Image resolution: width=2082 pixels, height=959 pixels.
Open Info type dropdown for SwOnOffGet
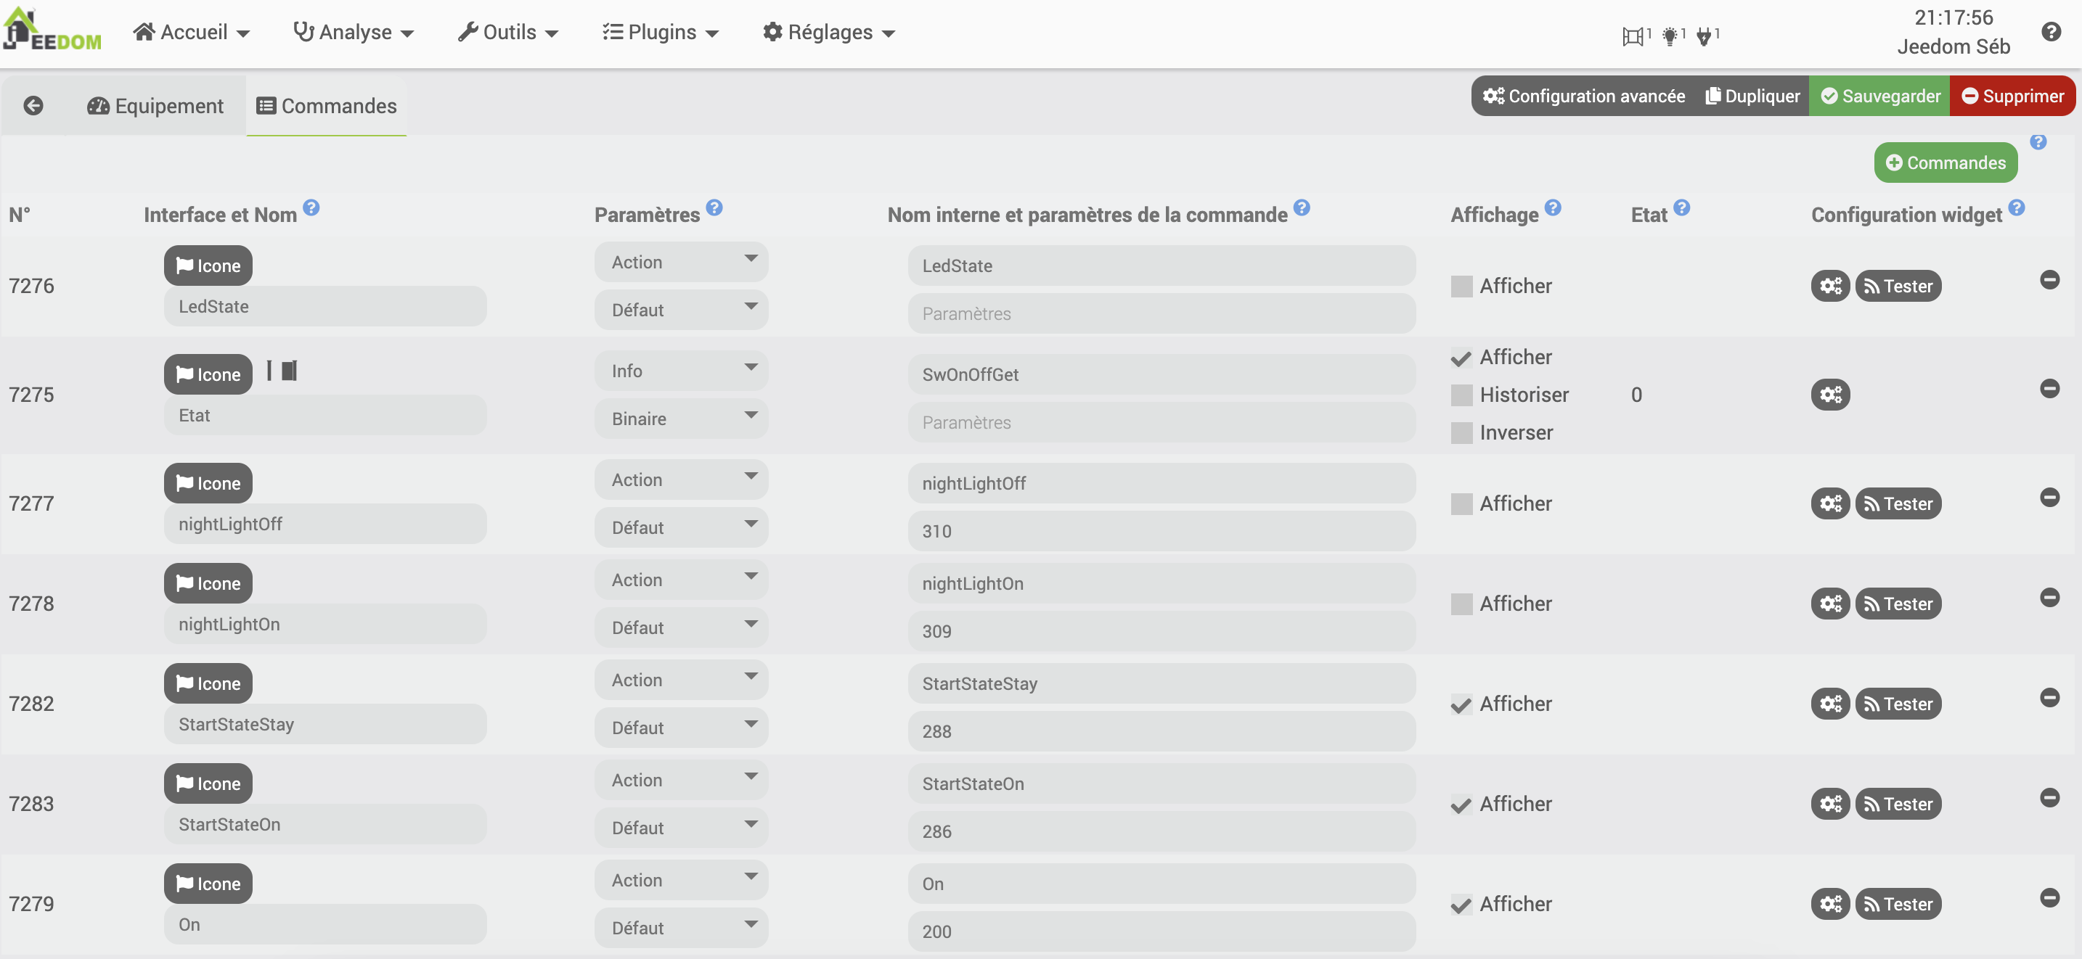pyautogui.click(x=680, y=371)
